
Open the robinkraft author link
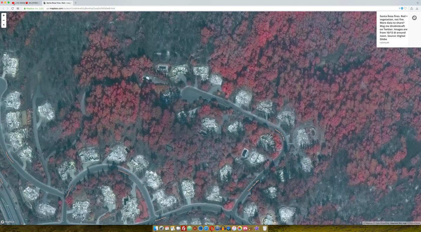pyautogui.click(x=384, y=42)
